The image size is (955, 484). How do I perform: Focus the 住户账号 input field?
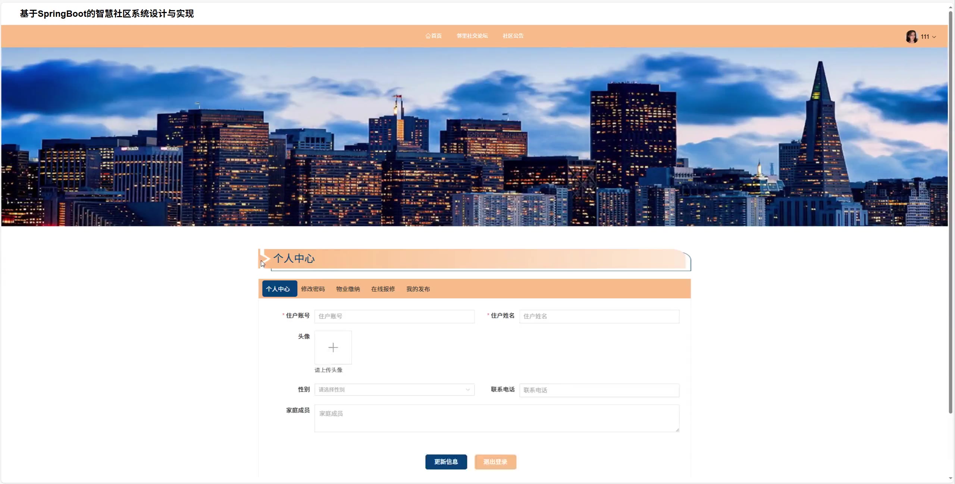point(394,316)
